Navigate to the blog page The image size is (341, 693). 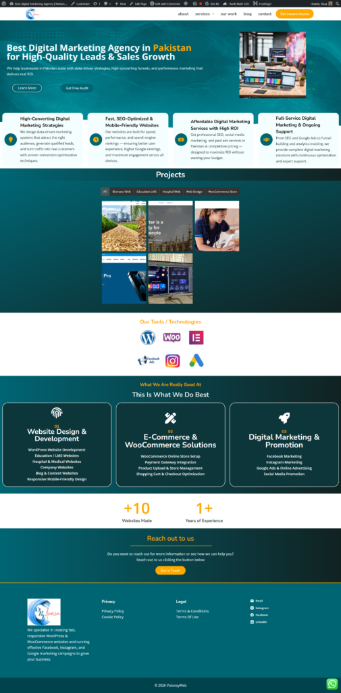click(x=248, y=14)
